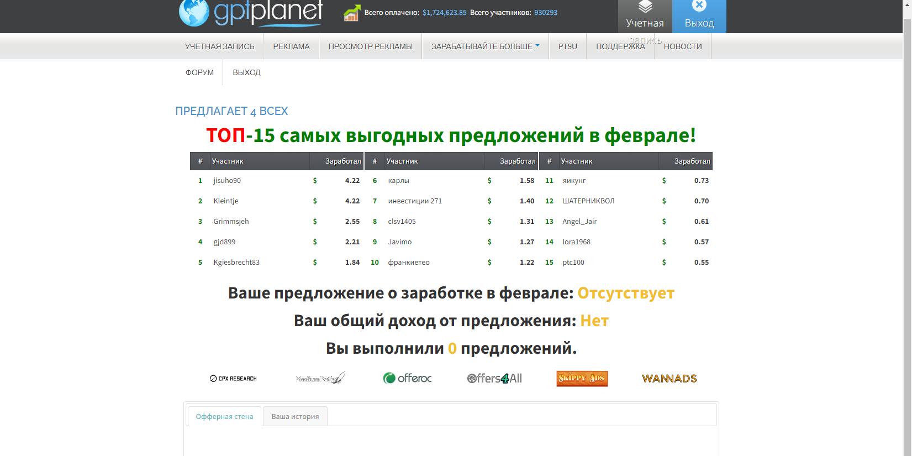Switch to the Офферная стена tab
The width and height of the screenshot is (912, 456).
224,416
